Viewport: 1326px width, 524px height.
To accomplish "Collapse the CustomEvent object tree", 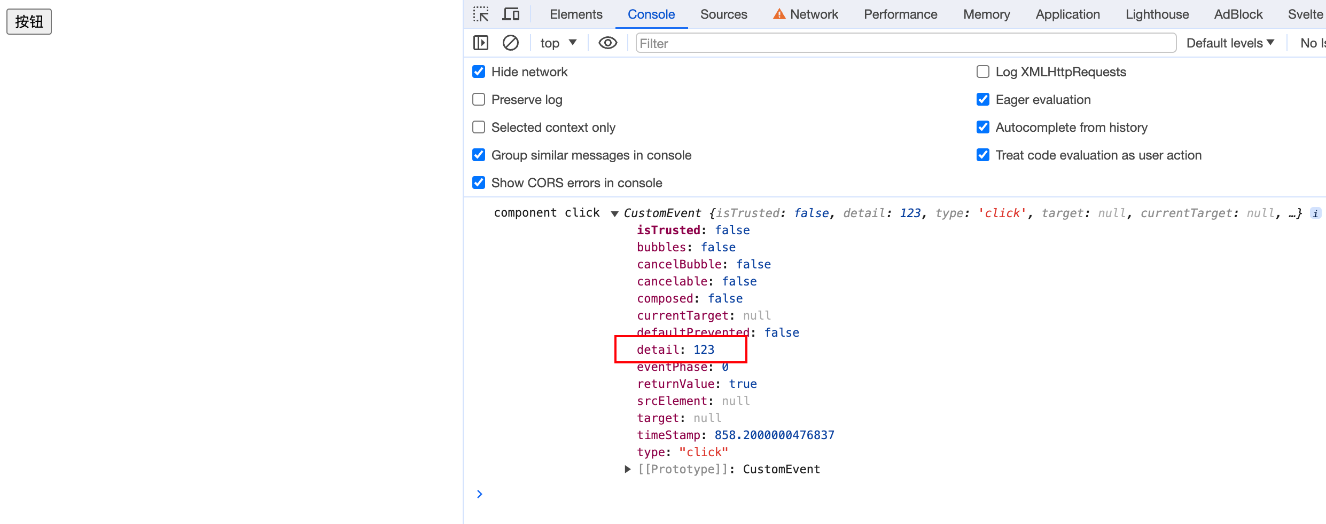I will 615,214.
